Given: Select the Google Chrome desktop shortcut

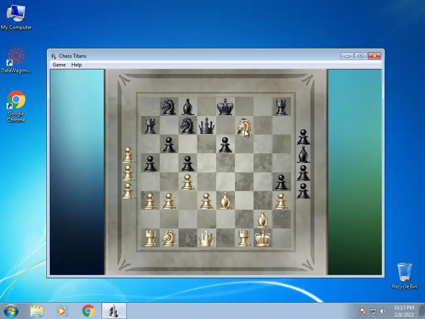Looking at the screenshot, I should point(16,106).
